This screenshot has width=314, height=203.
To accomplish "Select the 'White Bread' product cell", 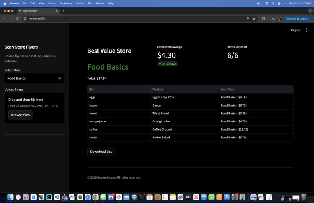I will click(185, 113).
